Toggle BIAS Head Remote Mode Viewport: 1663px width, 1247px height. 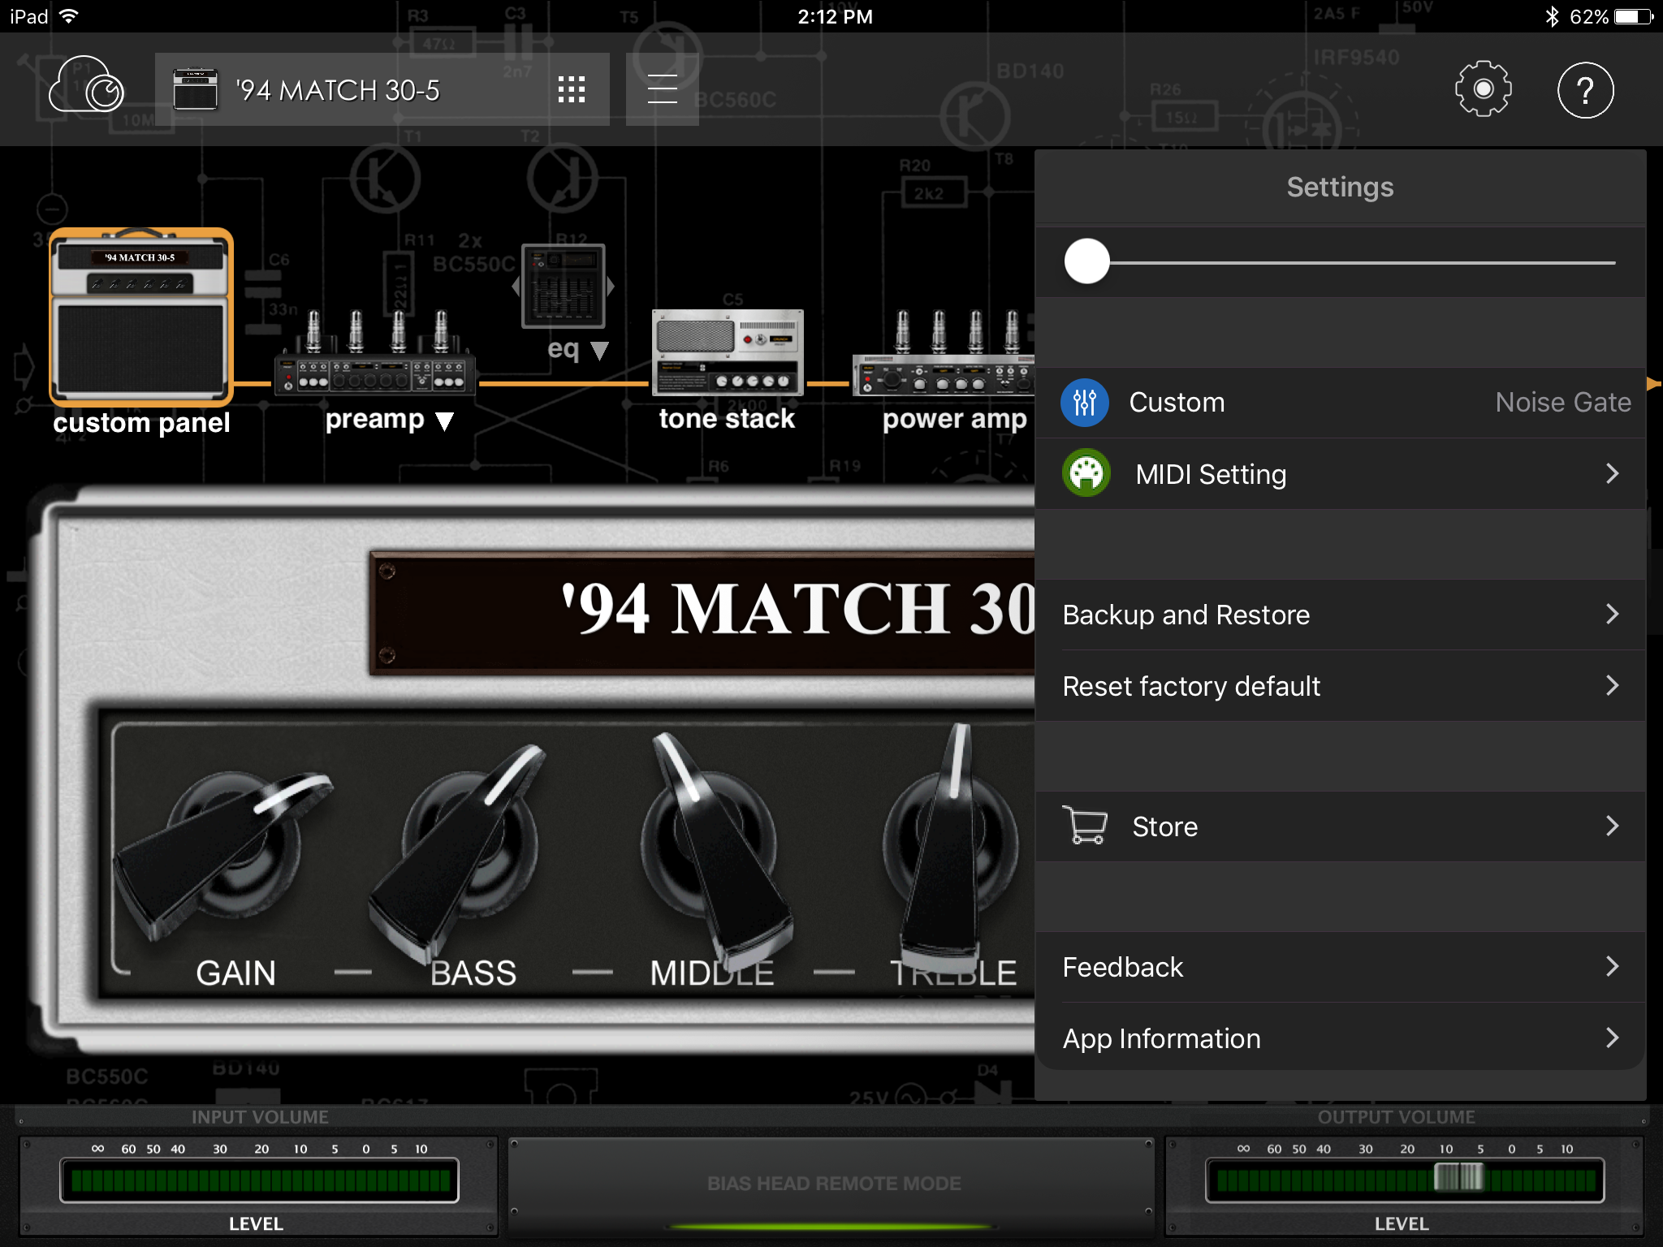tap(833, 1184)
